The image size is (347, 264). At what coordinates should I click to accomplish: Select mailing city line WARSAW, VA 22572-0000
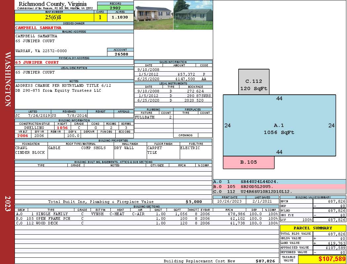pos(41,51)
